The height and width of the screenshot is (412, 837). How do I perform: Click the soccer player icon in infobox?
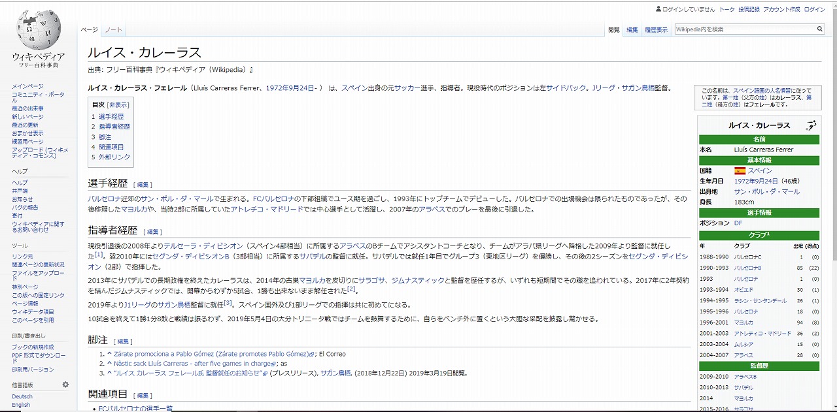click(x=811, y=125)
